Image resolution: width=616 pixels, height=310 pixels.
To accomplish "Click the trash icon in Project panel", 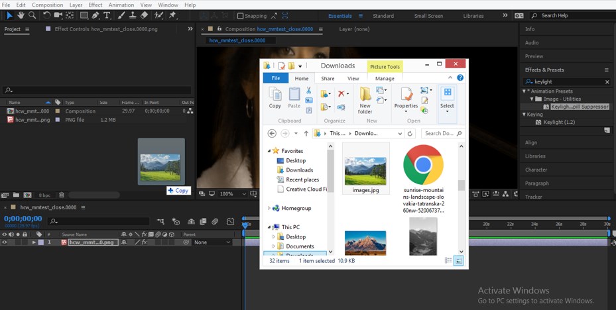I will (62, 195).
